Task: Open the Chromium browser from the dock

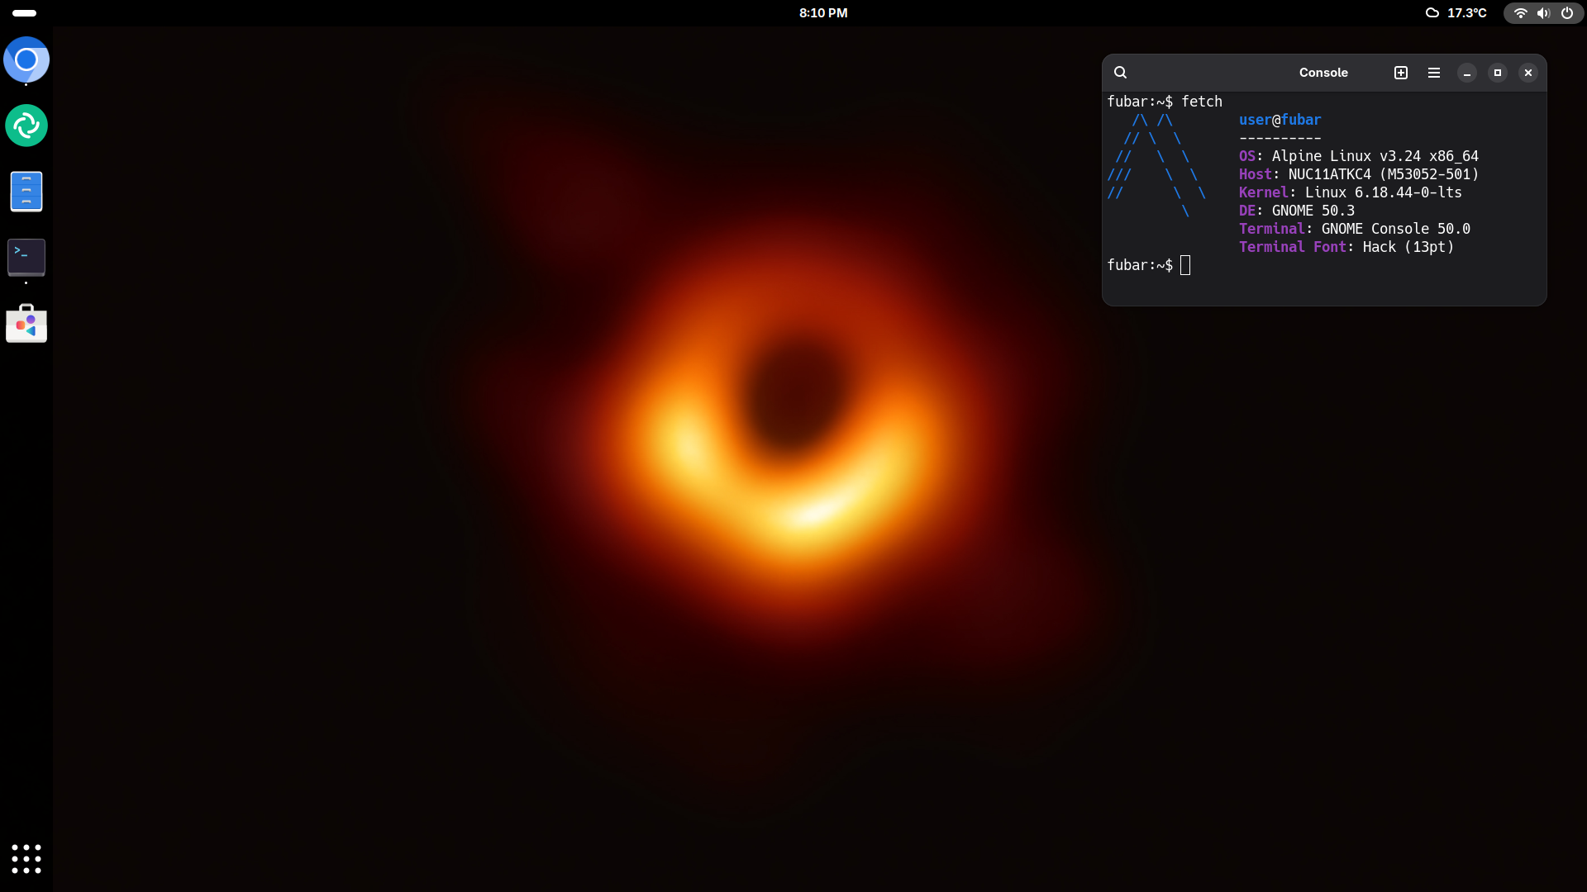Action: (26, 59)
